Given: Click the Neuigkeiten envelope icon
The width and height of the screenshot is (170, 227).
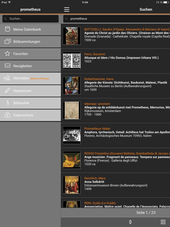Looking at the screenshot, I should coord(7,66).
